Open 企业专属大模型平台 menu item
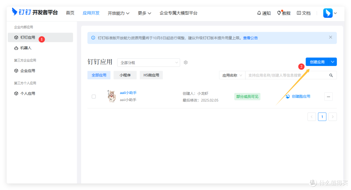351x190 pixels. [x=178, y=13]
